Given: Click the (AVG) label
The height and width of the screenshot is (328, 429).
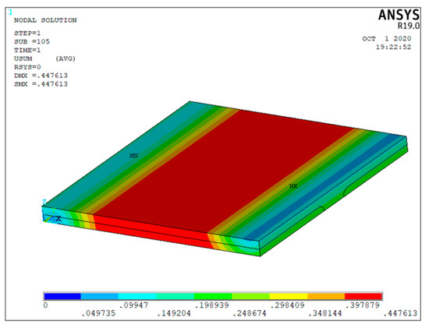Looking at the screenshot, I should pos(66,58).
